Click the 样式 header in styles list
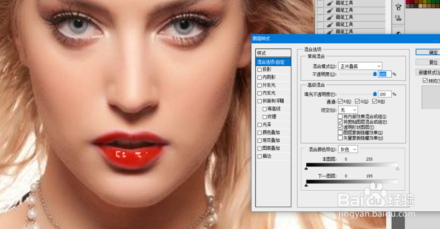 click(x=273, y=53)
